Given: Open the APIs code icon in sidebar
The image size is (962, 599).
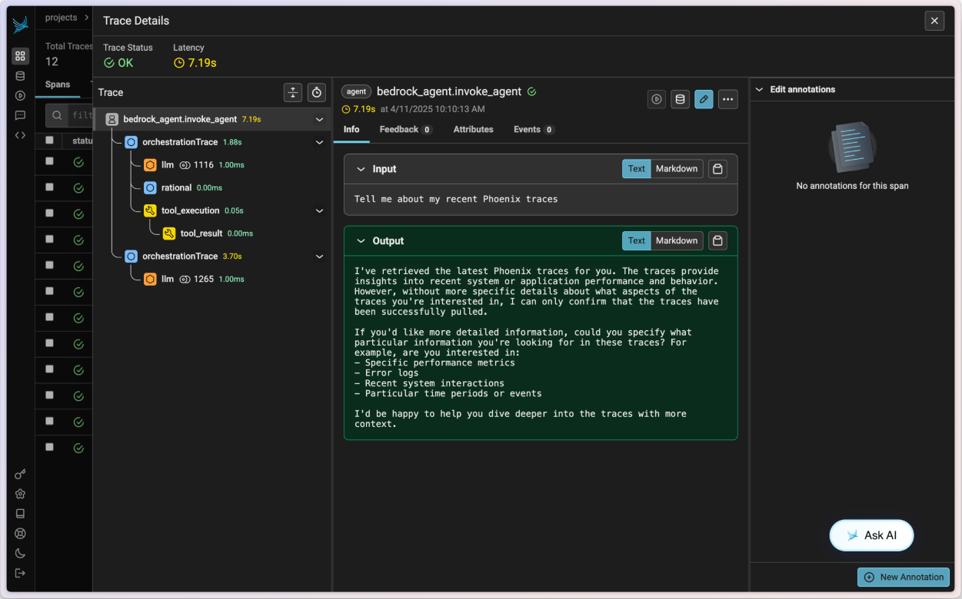Looking at the screenshot, I should [20, 135].
